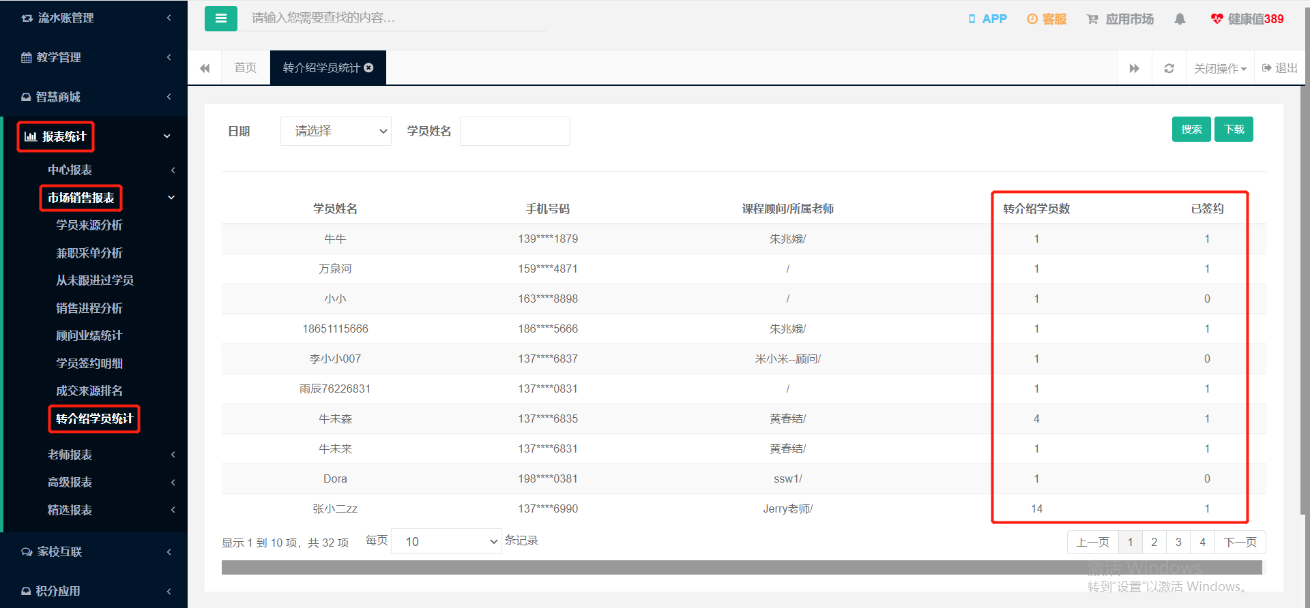Open 关闭操作 dropdown
This screenshot has height=608, width=1310.
click(x=1220, y=68)
